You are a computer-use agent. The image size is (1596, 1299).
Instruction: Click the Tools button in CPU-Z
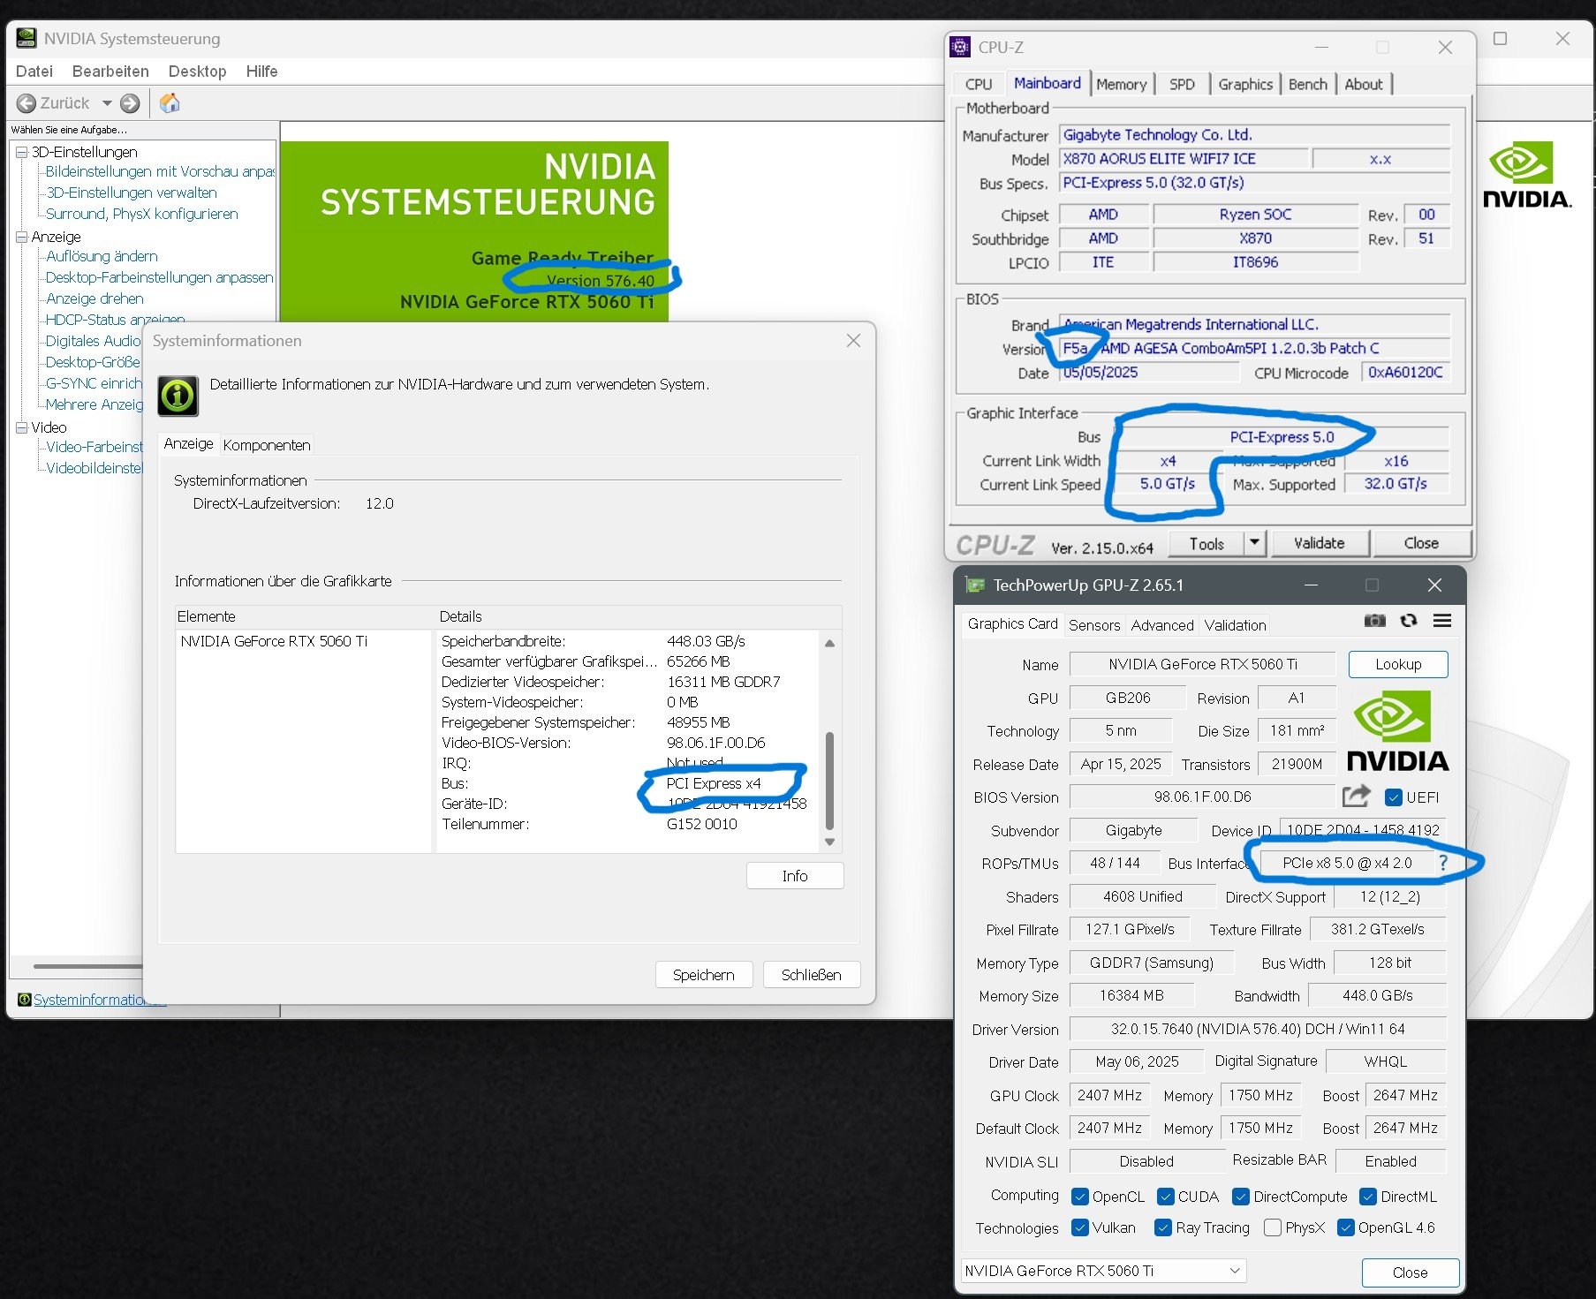click(x=1206, y=543)
